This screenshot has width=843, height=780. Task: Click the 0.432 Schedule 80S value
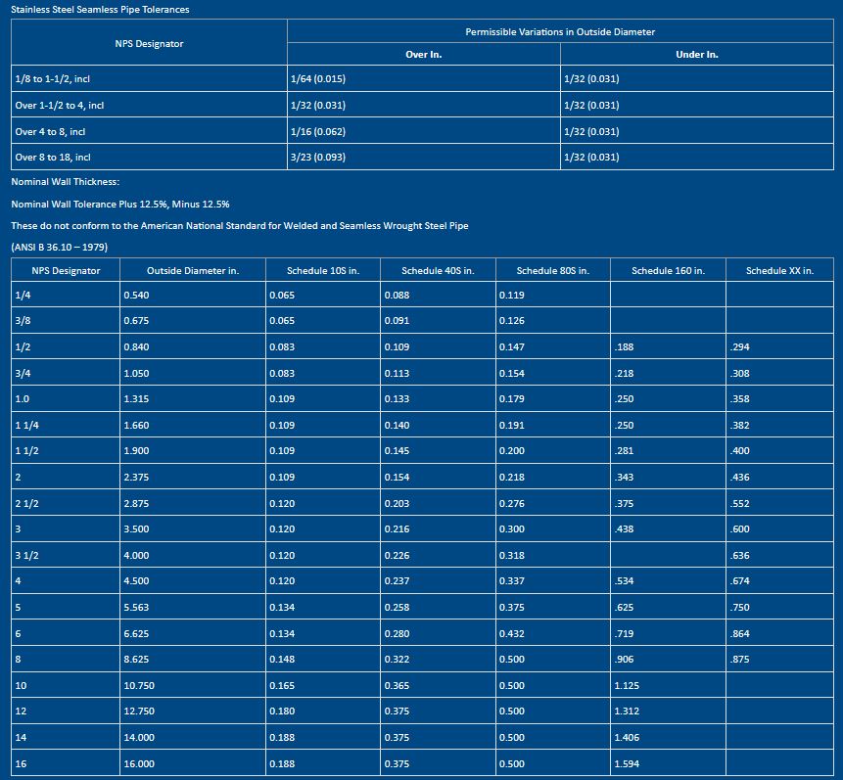pos(511,634)
